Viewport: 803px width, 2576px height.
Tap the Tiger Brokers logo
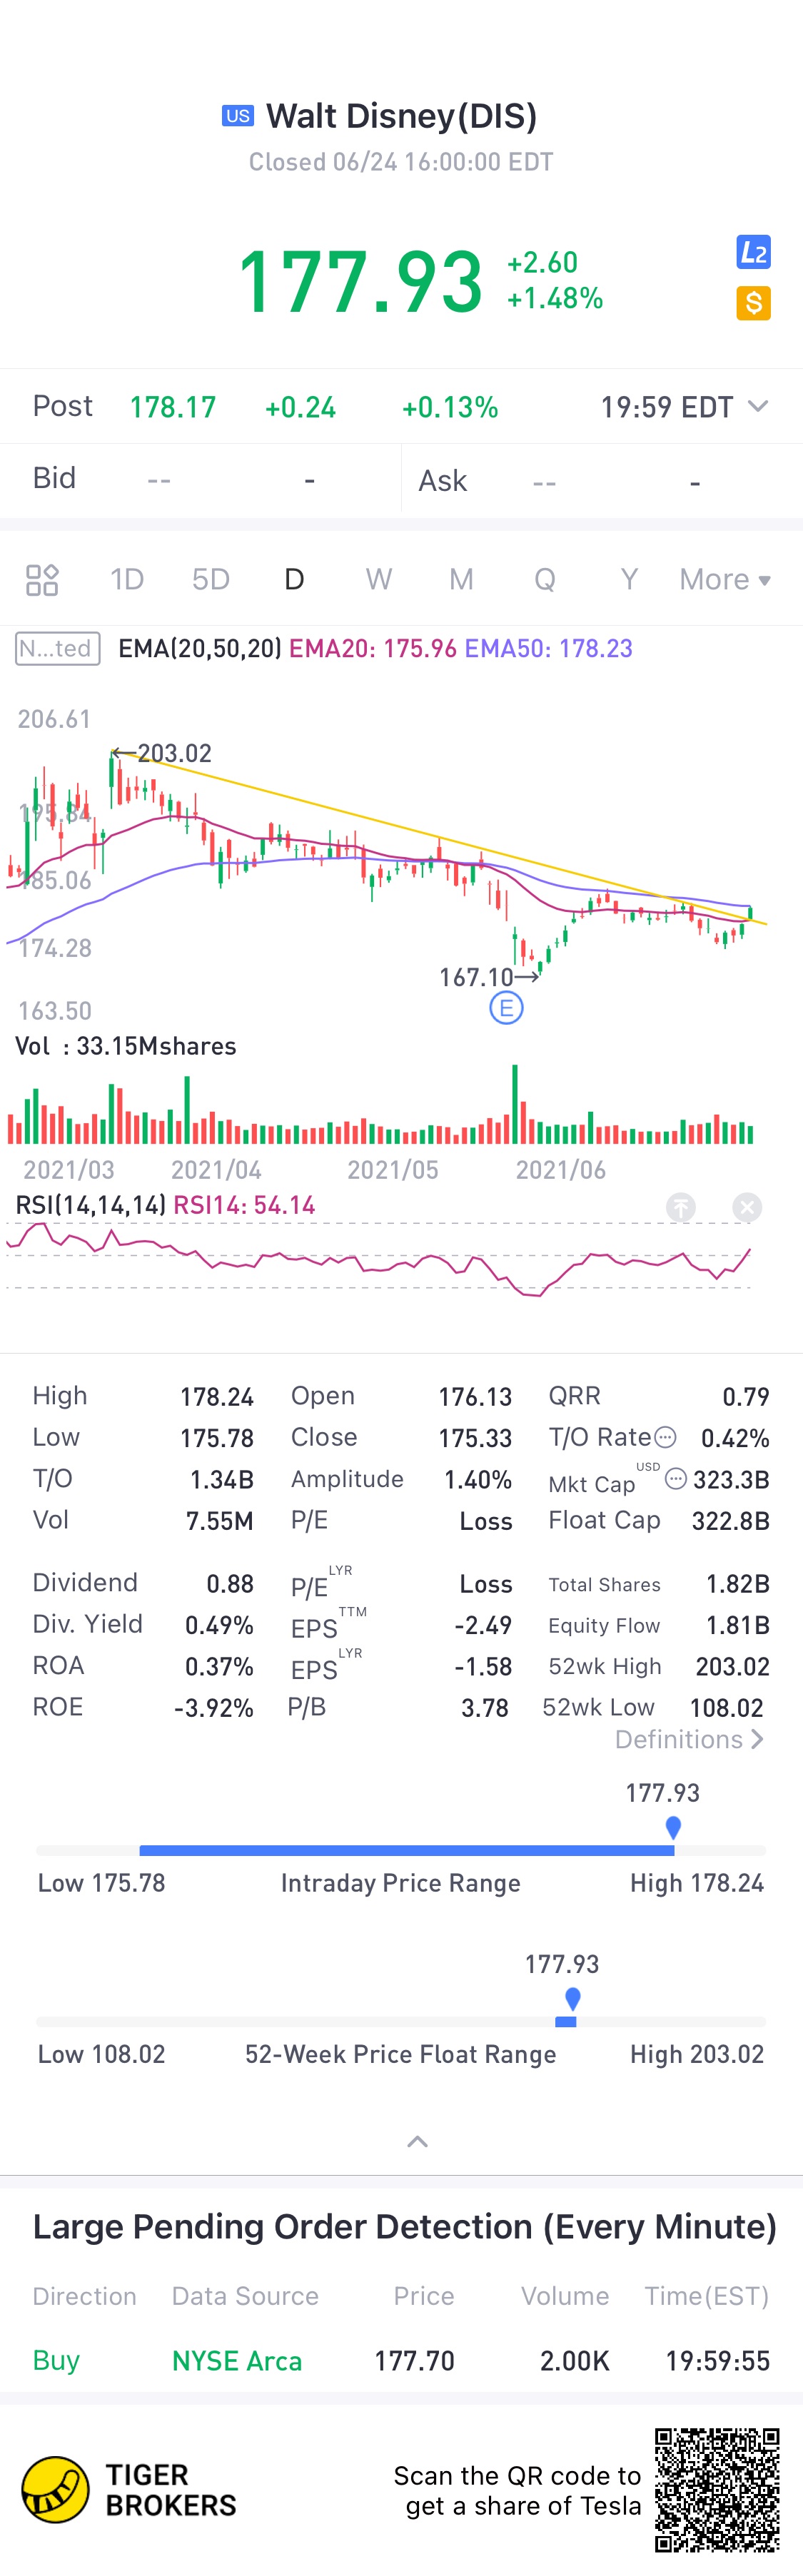[130, 2489]
